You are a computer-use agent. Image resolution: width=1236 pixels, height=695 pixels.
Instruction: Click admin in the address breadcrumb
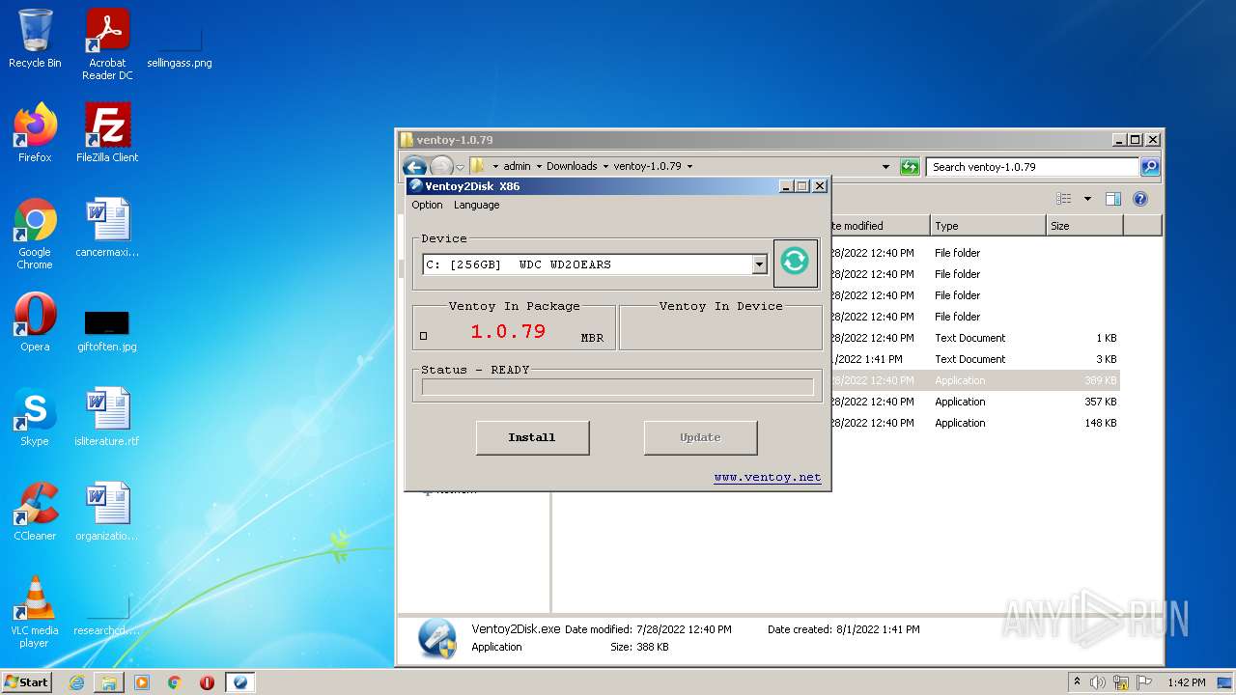pyautogui.click(x=517, y=166)
